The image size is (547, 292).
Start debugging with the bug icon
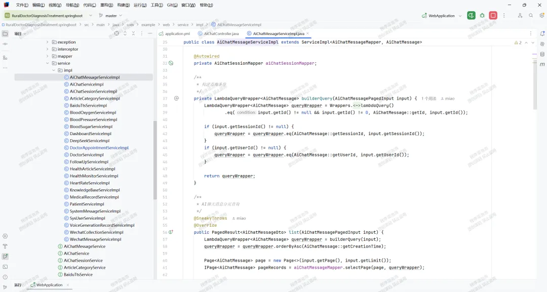pos(482,15)
